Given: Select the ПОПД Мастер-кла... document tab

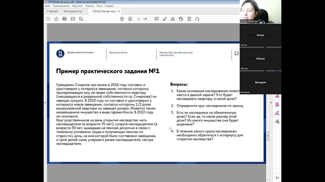Looking at the screenshot, I should coord(104,11).
